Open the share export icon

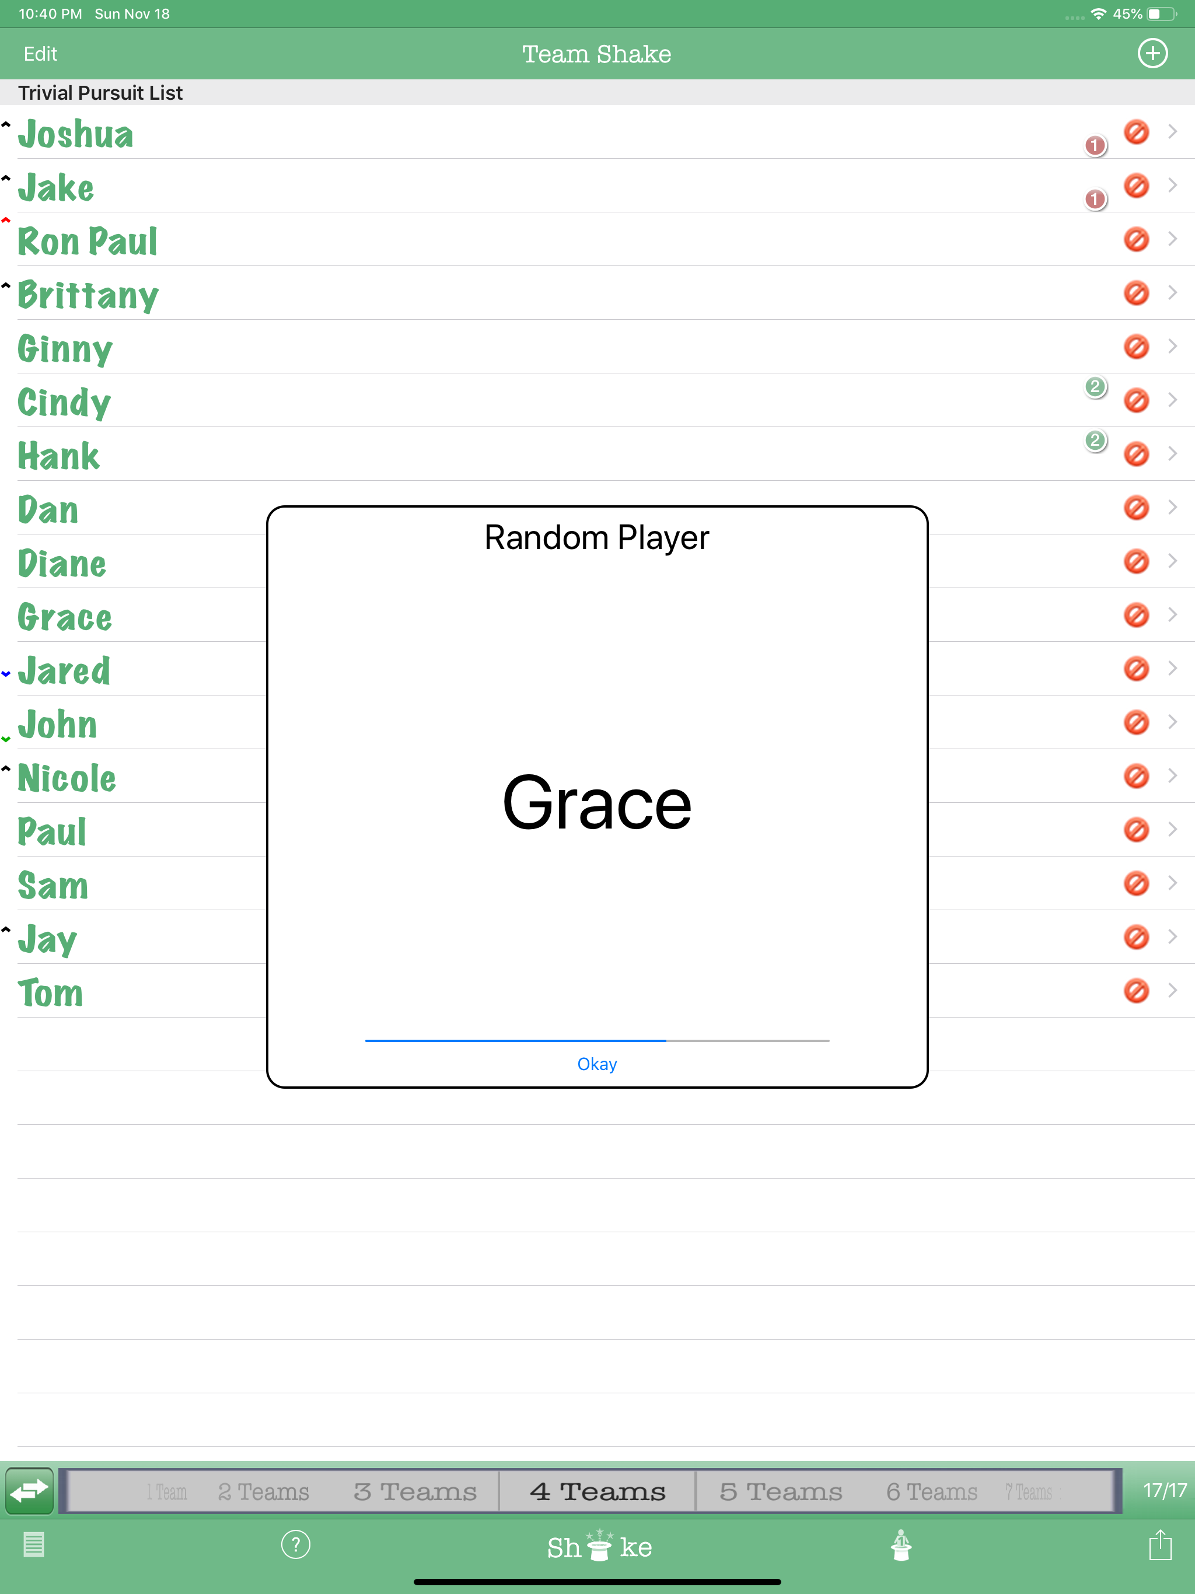coord(1161,1544)
